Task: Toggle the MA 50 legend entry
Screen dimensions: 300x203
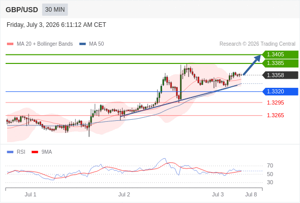Action: point(92,44)
